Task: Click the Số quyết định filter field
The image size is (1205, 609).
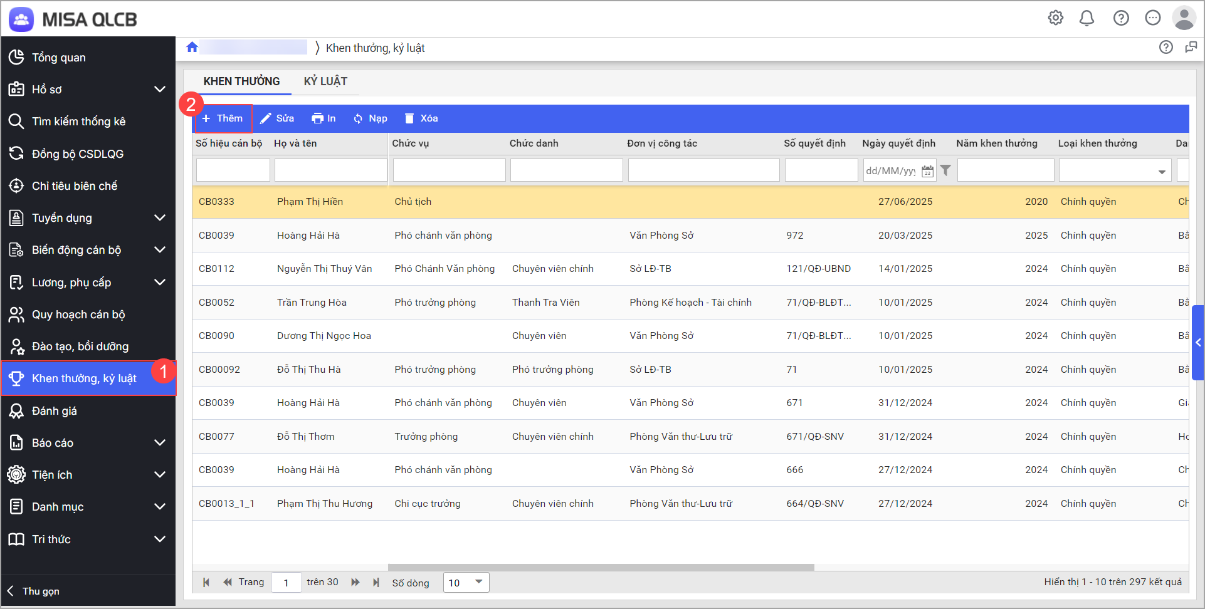Action: (821, 170)
